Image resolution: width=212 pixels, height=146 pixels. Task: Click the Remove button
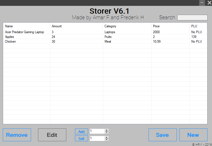[17, 135]
